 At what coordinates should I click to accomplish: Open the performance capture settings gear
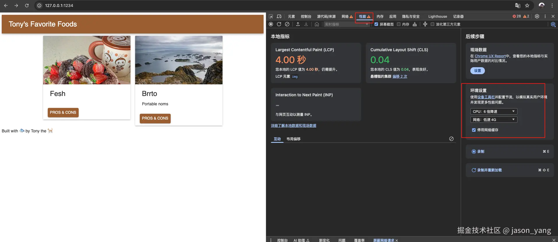pyautogui.click(x=553, y=24)
